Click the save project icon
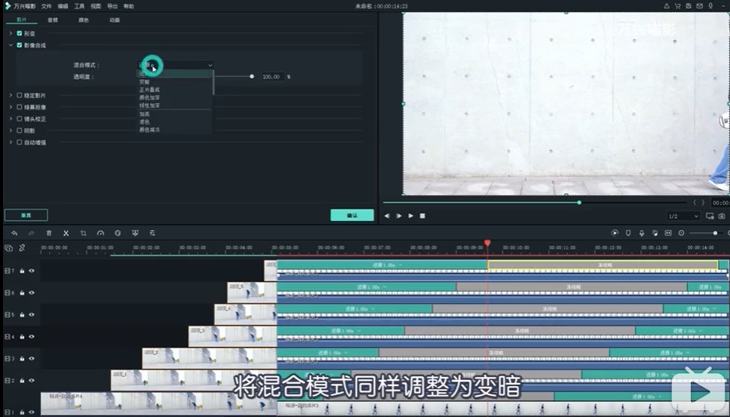The width and height of the screenshot is (730, 417). point(689,6)
